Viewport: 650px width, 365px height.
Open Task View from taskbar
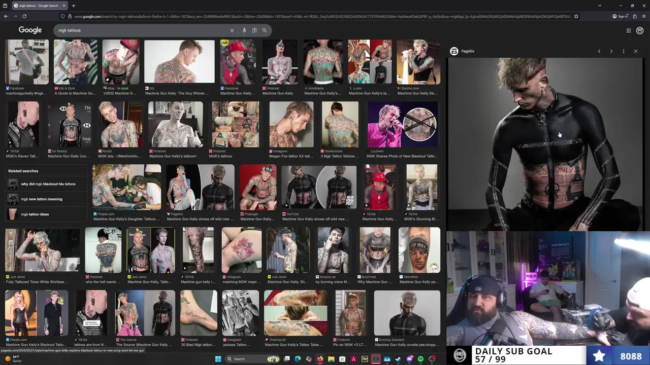click(x=286, y=359)
